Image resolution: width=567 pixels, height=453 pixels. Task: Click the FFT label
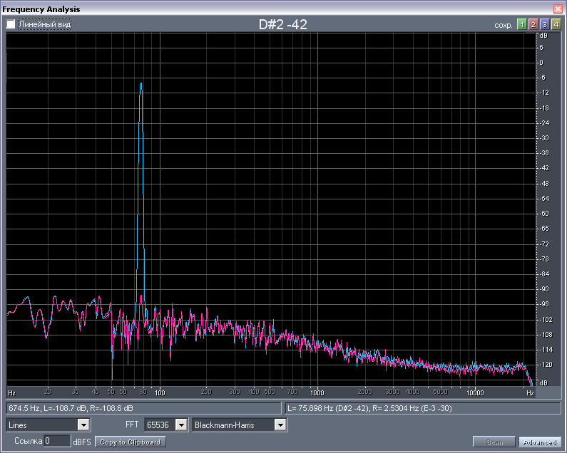point(132,425)
